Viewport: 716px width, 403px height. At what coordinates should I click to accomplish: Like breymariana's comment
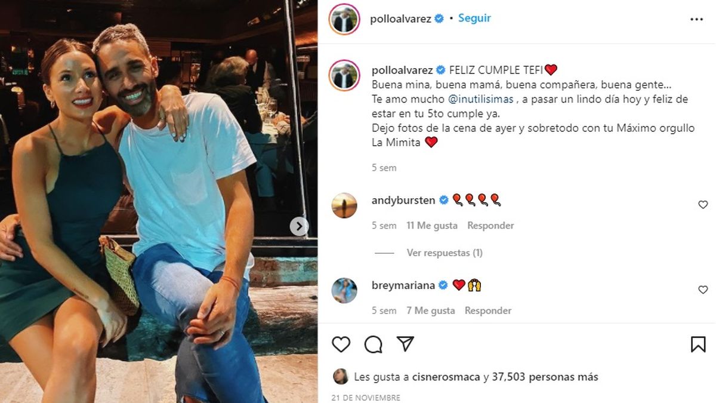(703, 290)
